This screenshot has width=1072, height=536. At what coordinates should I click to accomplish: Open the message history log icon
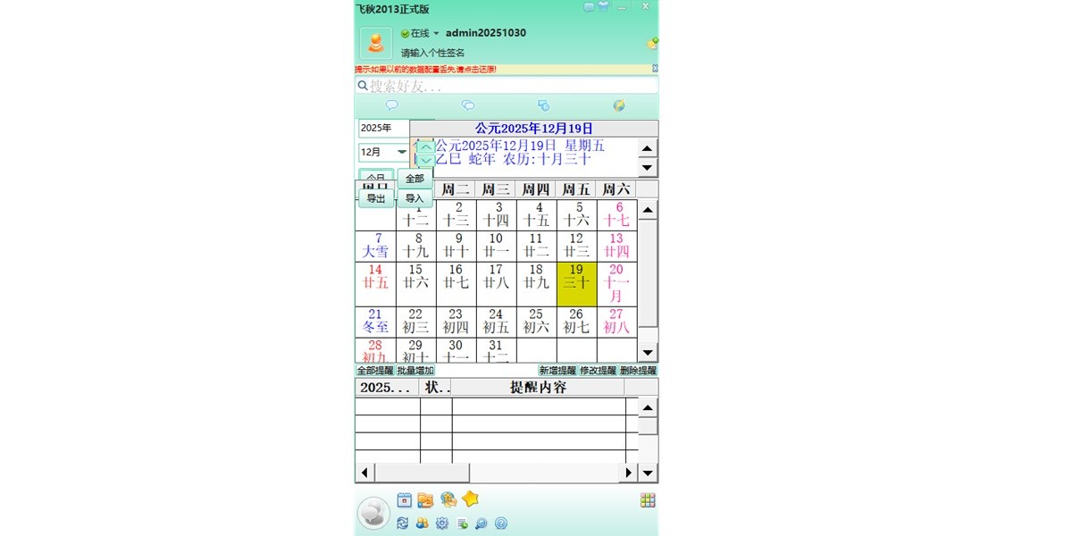click(x=462, y=523)
